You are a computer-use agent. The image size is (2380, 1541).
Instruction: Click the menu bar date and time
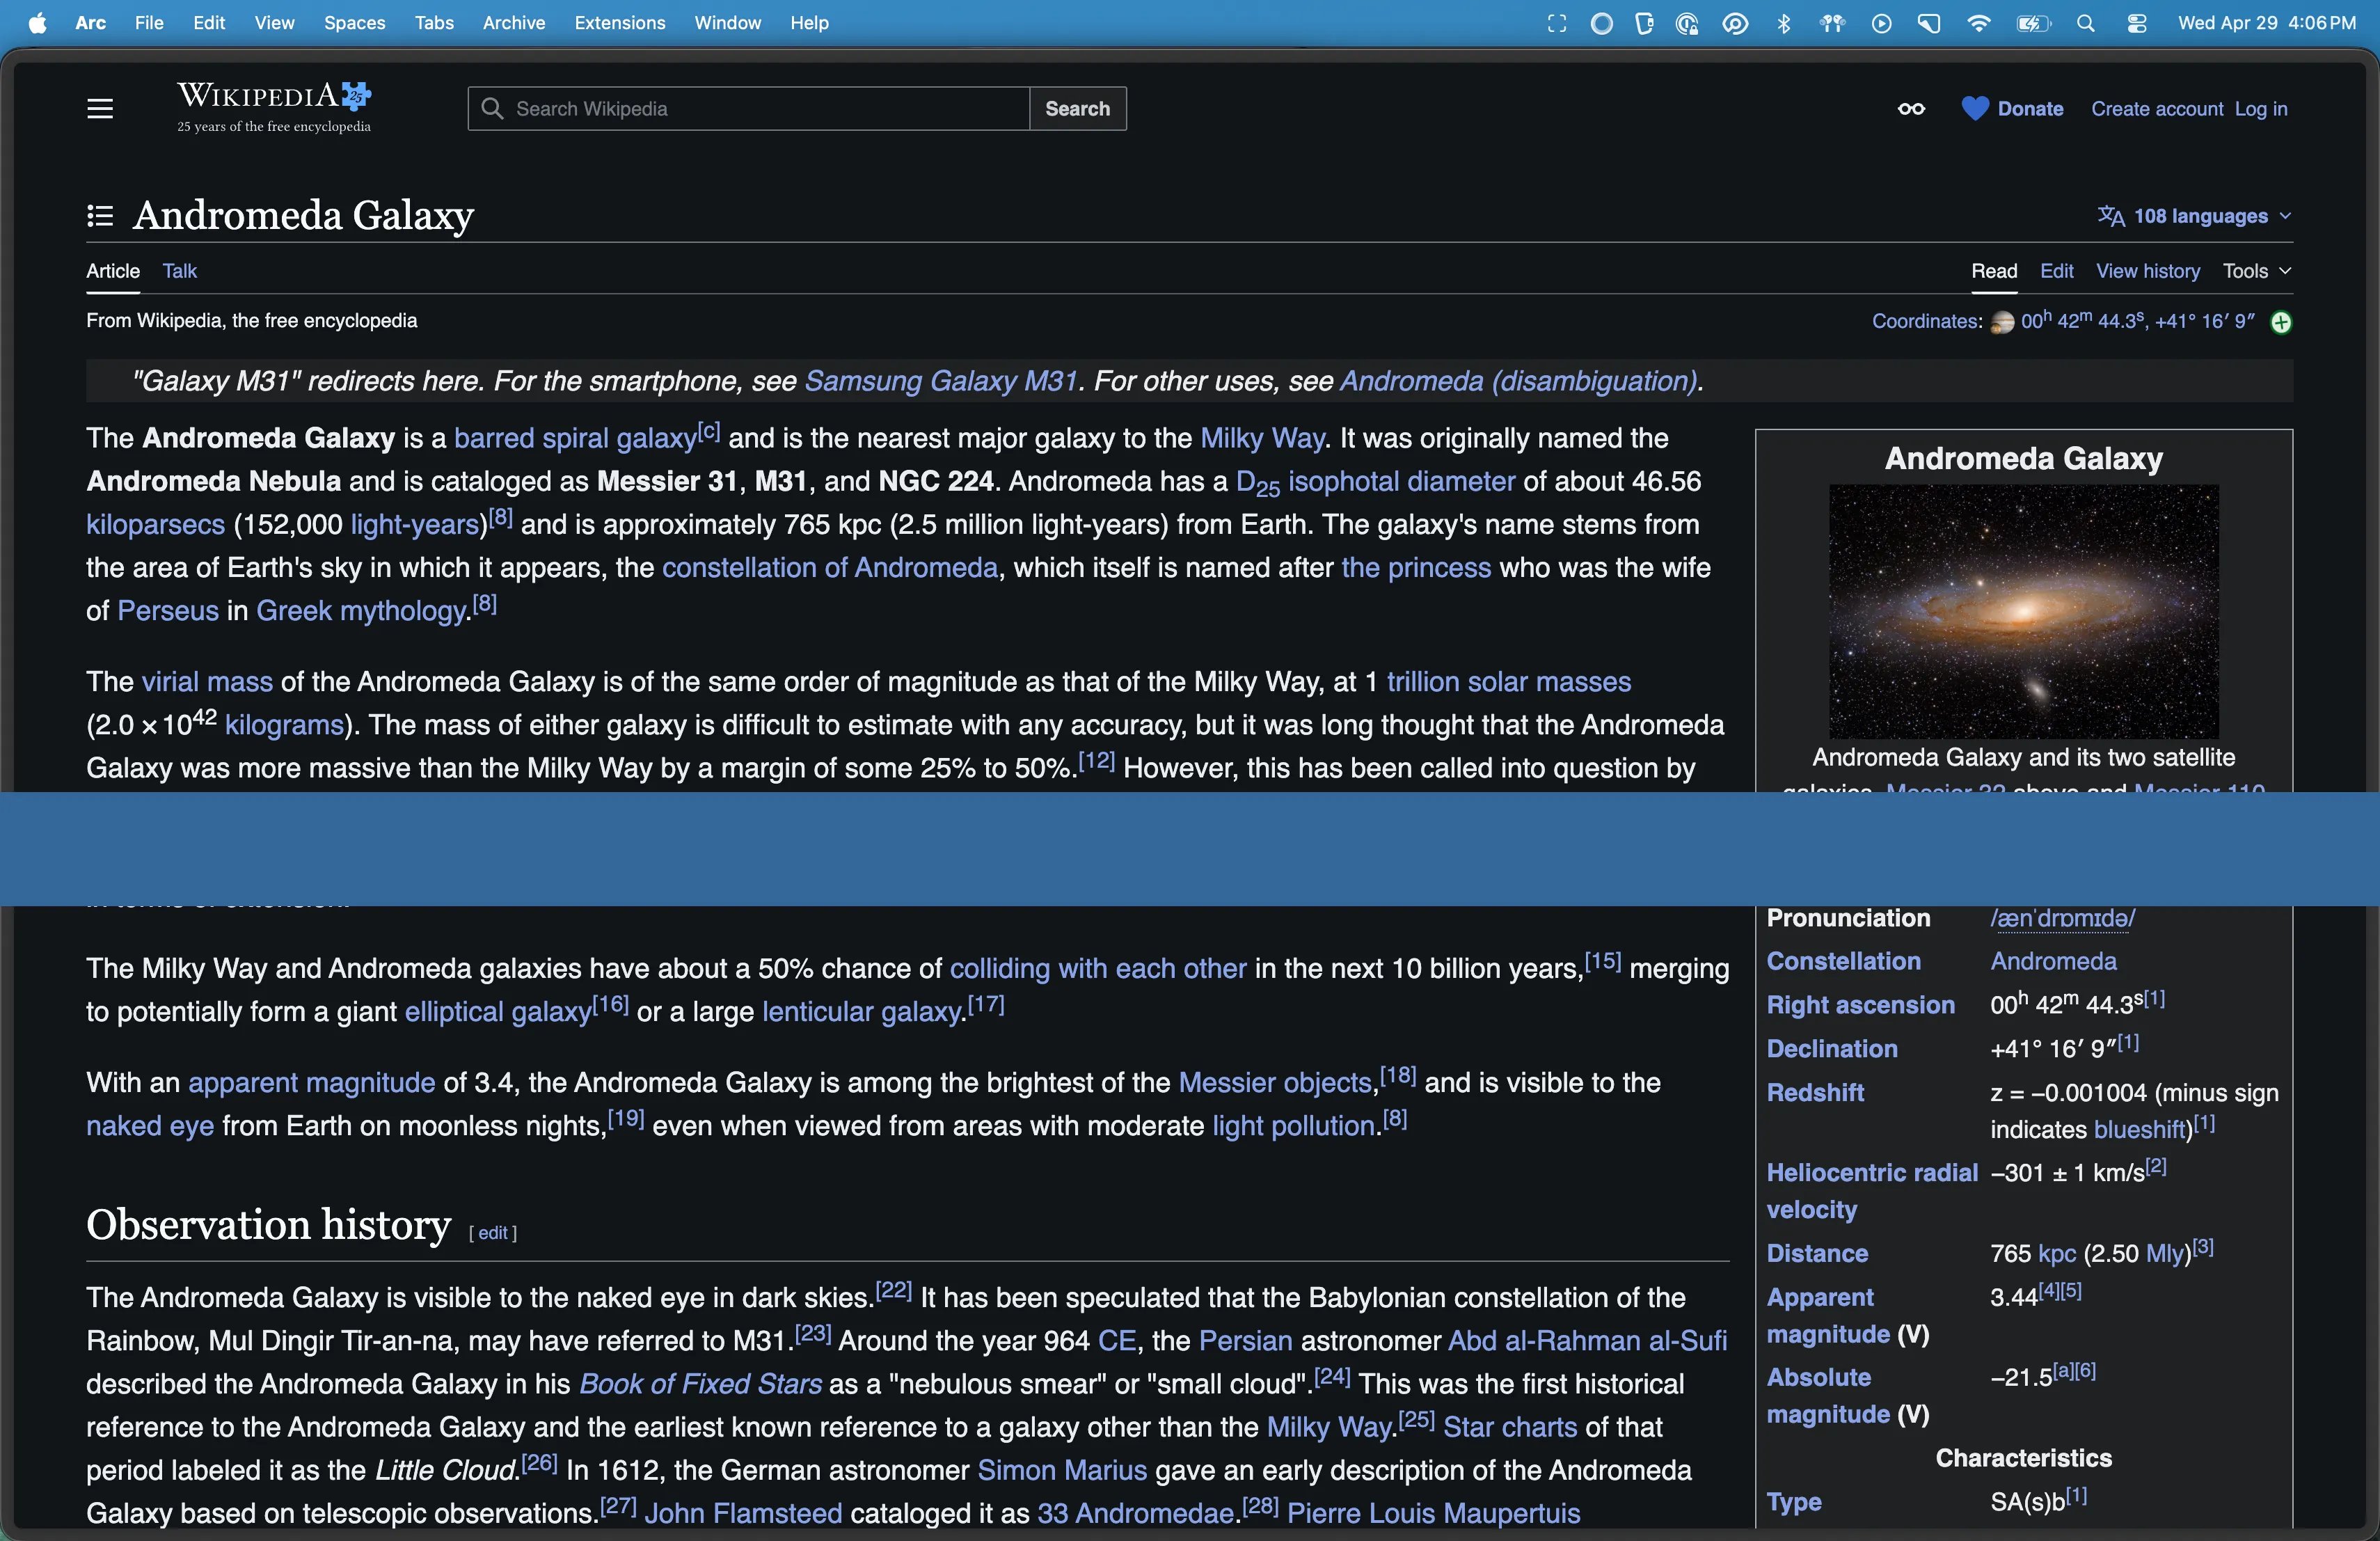[2266, 23]
